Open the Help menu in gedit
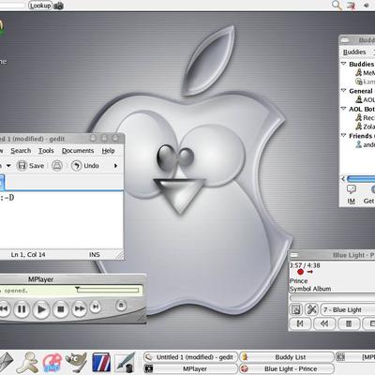 tap(108, 151)
